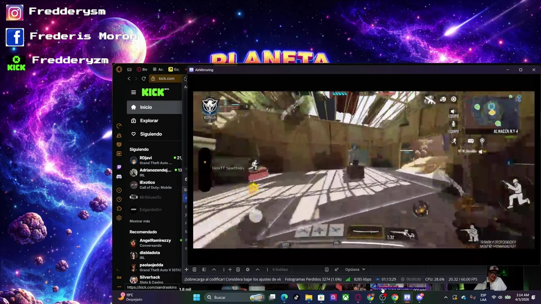Open RDjavi's channel
541x304 pixels.
(x=155, y=160)
